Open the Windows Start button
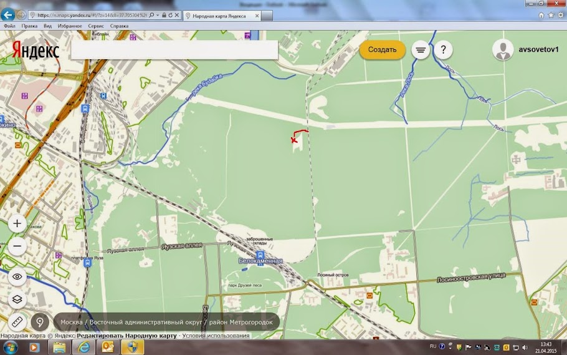567x355 pixels. [10, 348]
